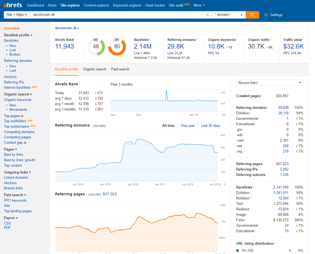Click the DR 80 donut gauge
Image resolution: width=315 pixels, height=254 pixels.
click(x=117, y=47)
